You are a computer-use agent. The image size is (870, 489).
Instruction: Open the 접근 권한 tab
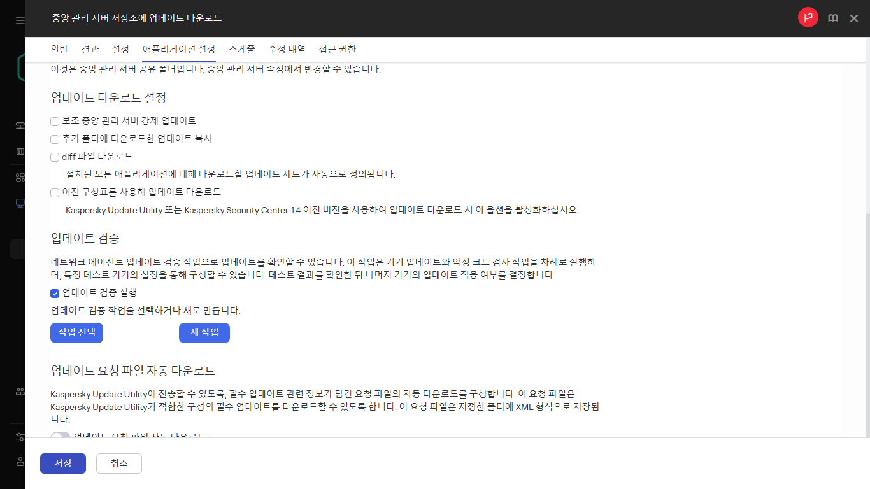(x=337, y=49)
